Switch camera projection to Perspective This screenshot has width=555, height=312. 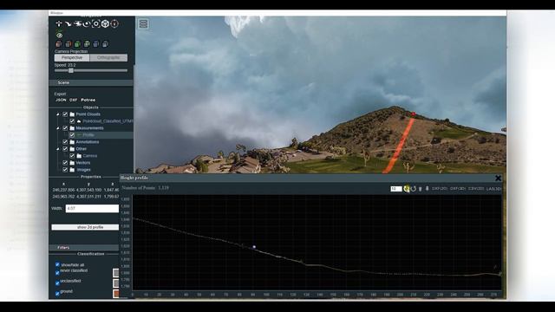pyautogui.click(x=72, y=58)
